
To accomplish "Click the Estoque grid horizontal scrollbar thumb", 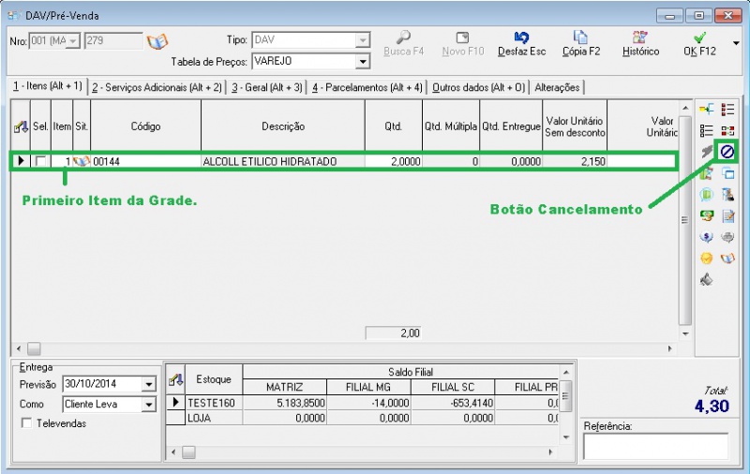I will [188, 452].
